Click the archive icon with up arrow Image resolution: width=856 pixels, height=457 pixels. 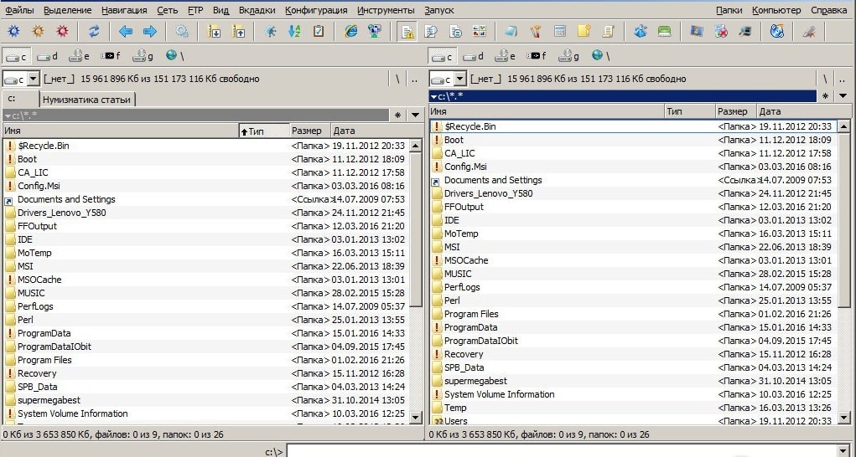pyautogui.click(x=239, y=32)
